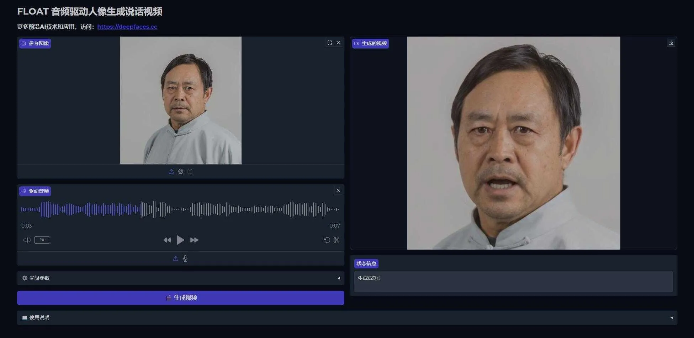This screenshot has width=694, height=338.
Task: Click the upload icon below reference image
Action: click(171, 171)
